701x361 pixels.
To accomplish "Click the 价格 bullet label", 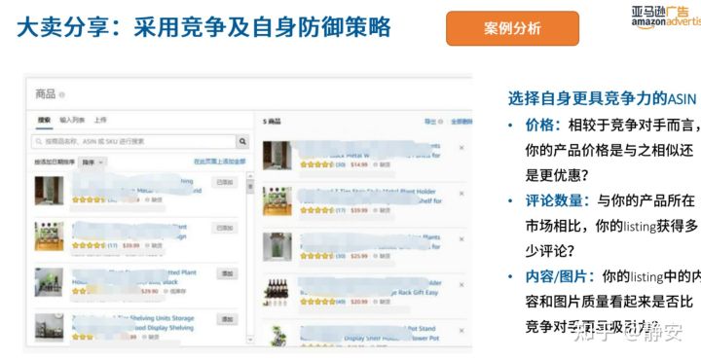I will (542, 126).
